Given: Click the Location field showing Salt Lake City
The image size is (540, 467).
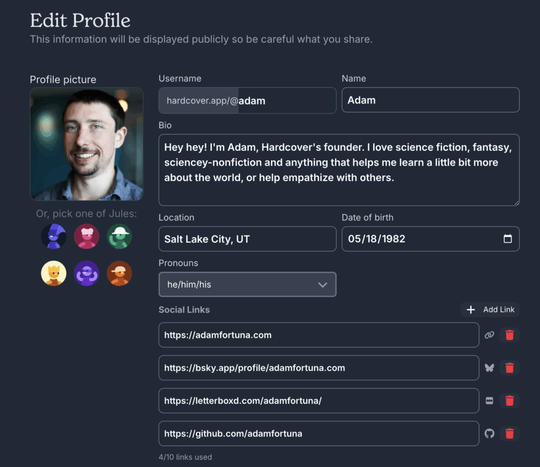Looking at the screenshot, I should (x=247, y=239).
